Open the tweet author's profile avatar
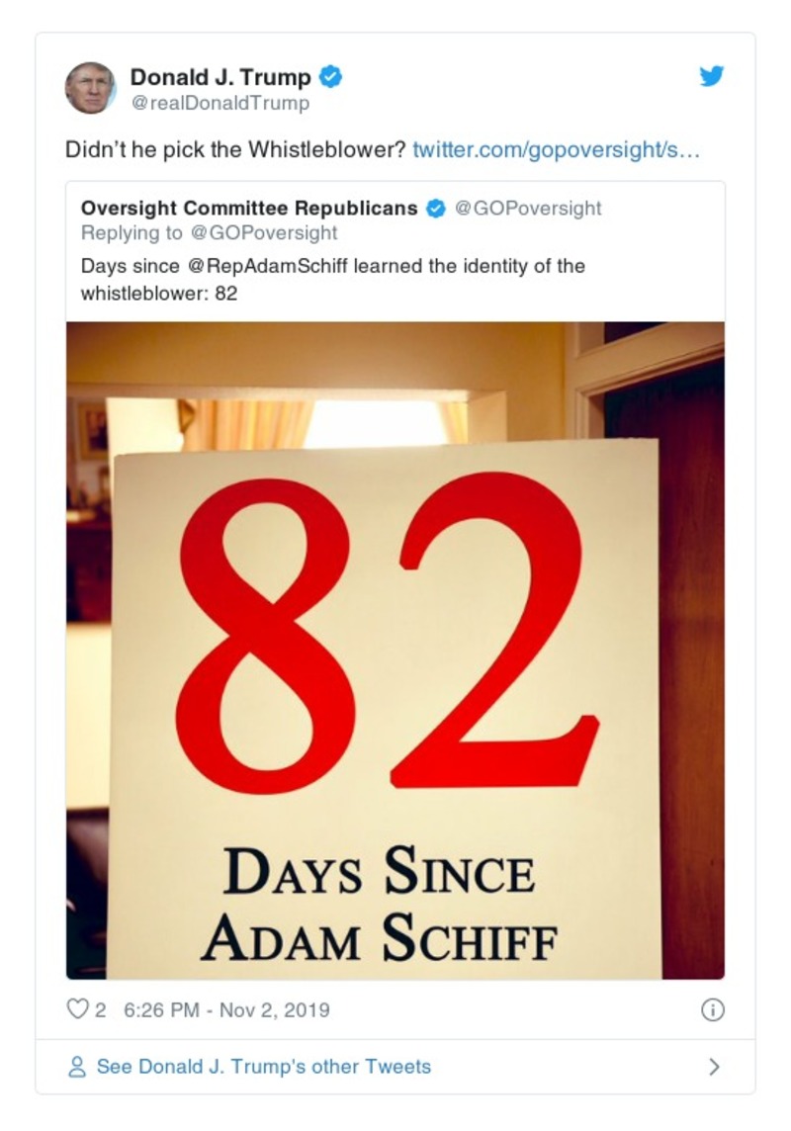Viewport: 791px width, 1131px height. [91, 88]
